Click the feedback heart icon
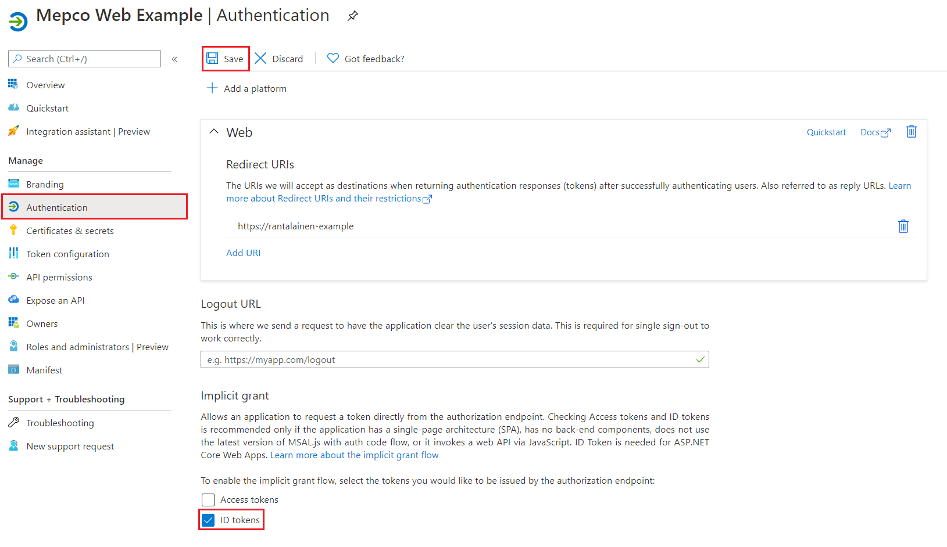 click(x=333, y=58)
